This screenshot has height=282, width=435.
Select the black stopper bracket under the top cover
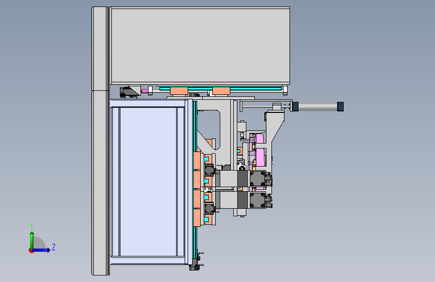coord(128,92)
